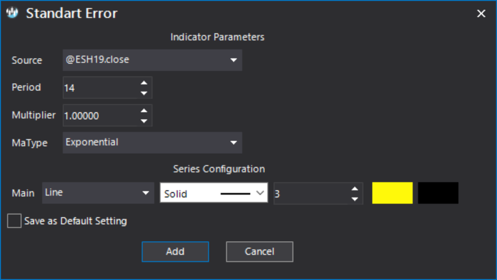Screen dimensions: 497x280
Task: Click the Multiplier field showing 1.00000
Action: pos(101,115)
